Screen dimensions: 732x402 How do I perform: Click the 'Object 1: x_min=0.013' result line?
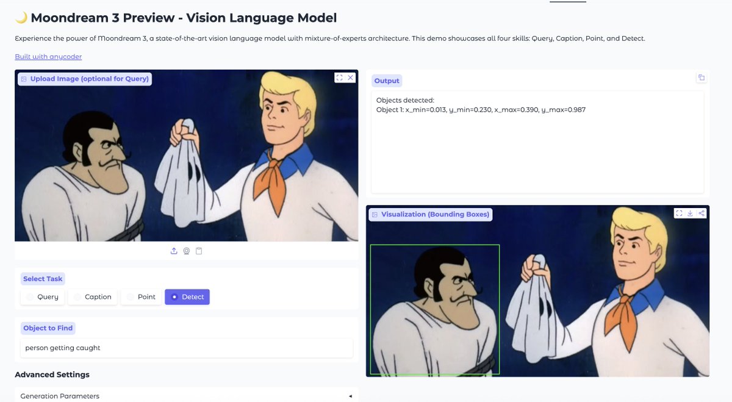coord(481,110)
